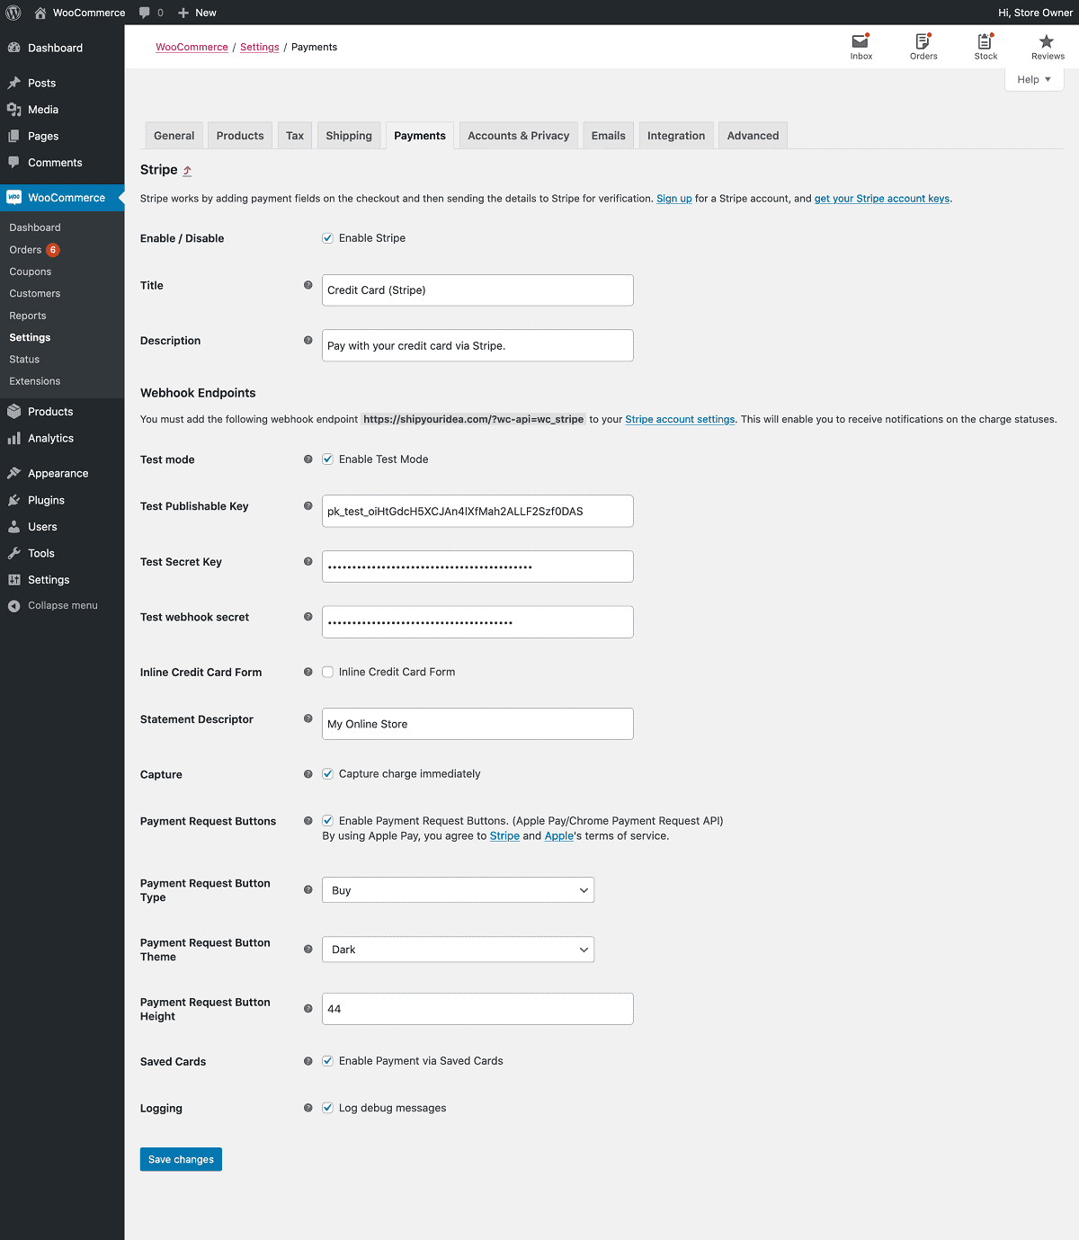Click the tooltip icon next to Statement Descriptor

tap(308, 719)
